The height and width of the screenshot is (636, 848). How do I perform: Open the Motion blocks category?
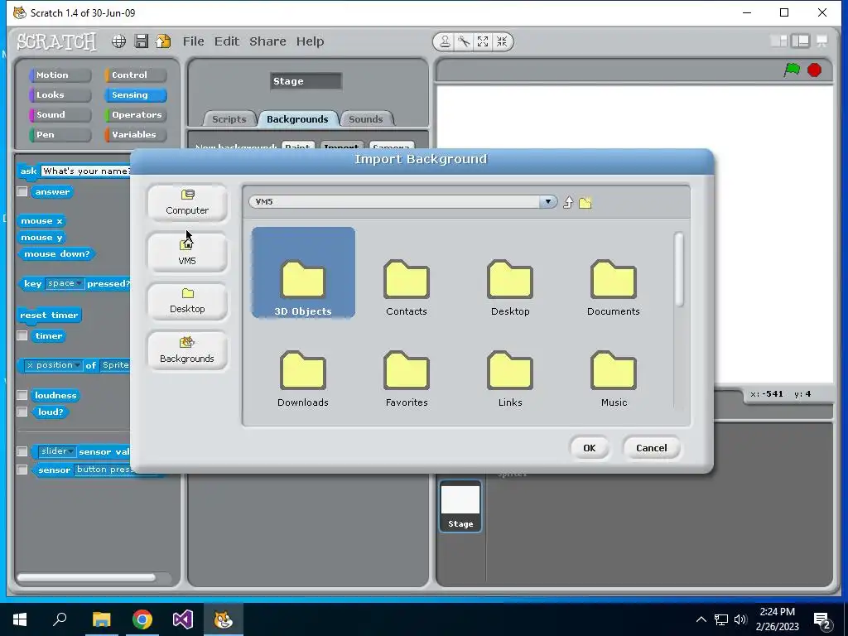click(x=60, y=75)
